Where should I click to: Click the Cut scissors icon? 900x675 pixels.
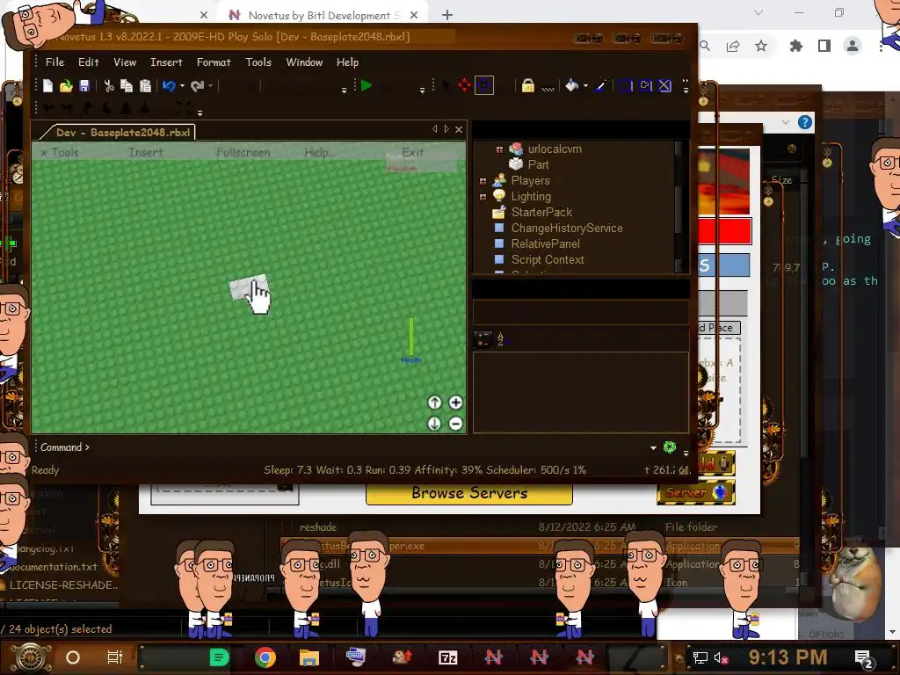coord(108,86)
